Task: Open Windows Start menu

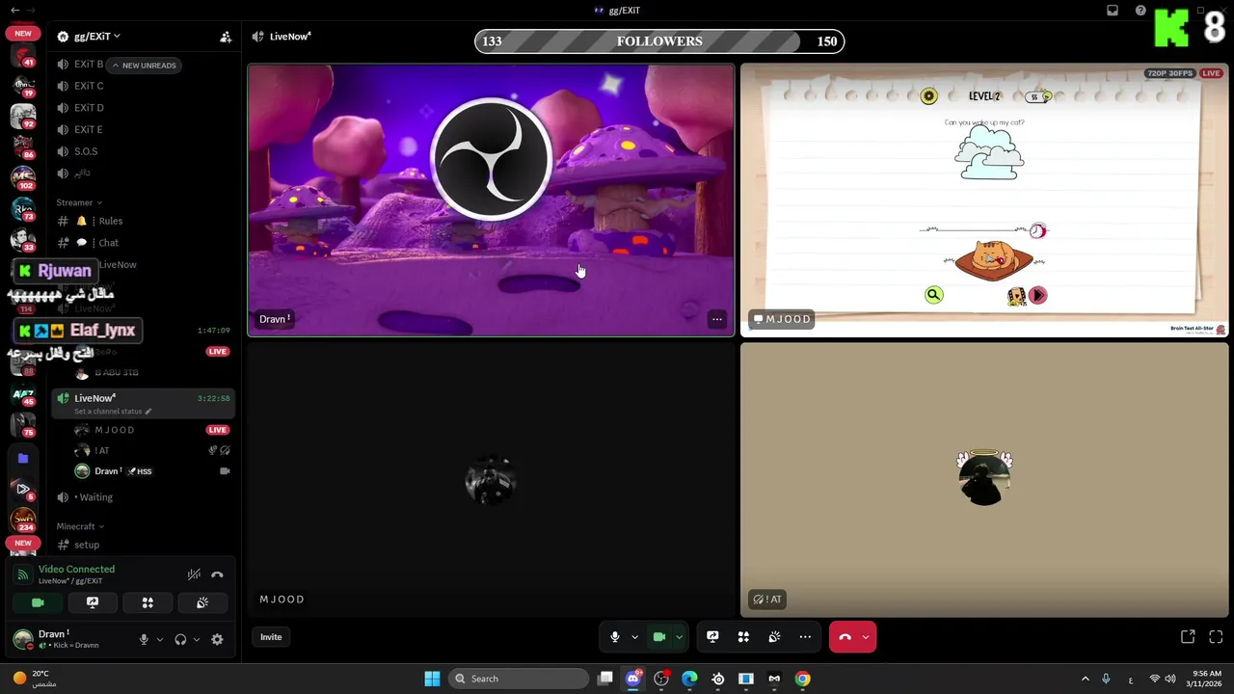Action: coord(432,679)
